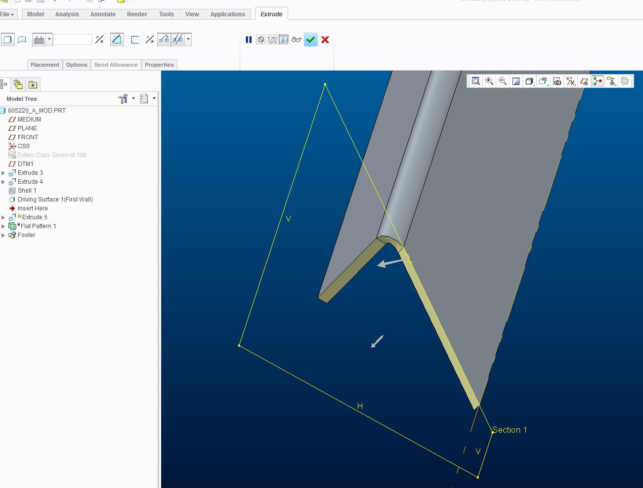Click the Zoom Out icon
The image size is (643, 488).
tap(503, 81)
